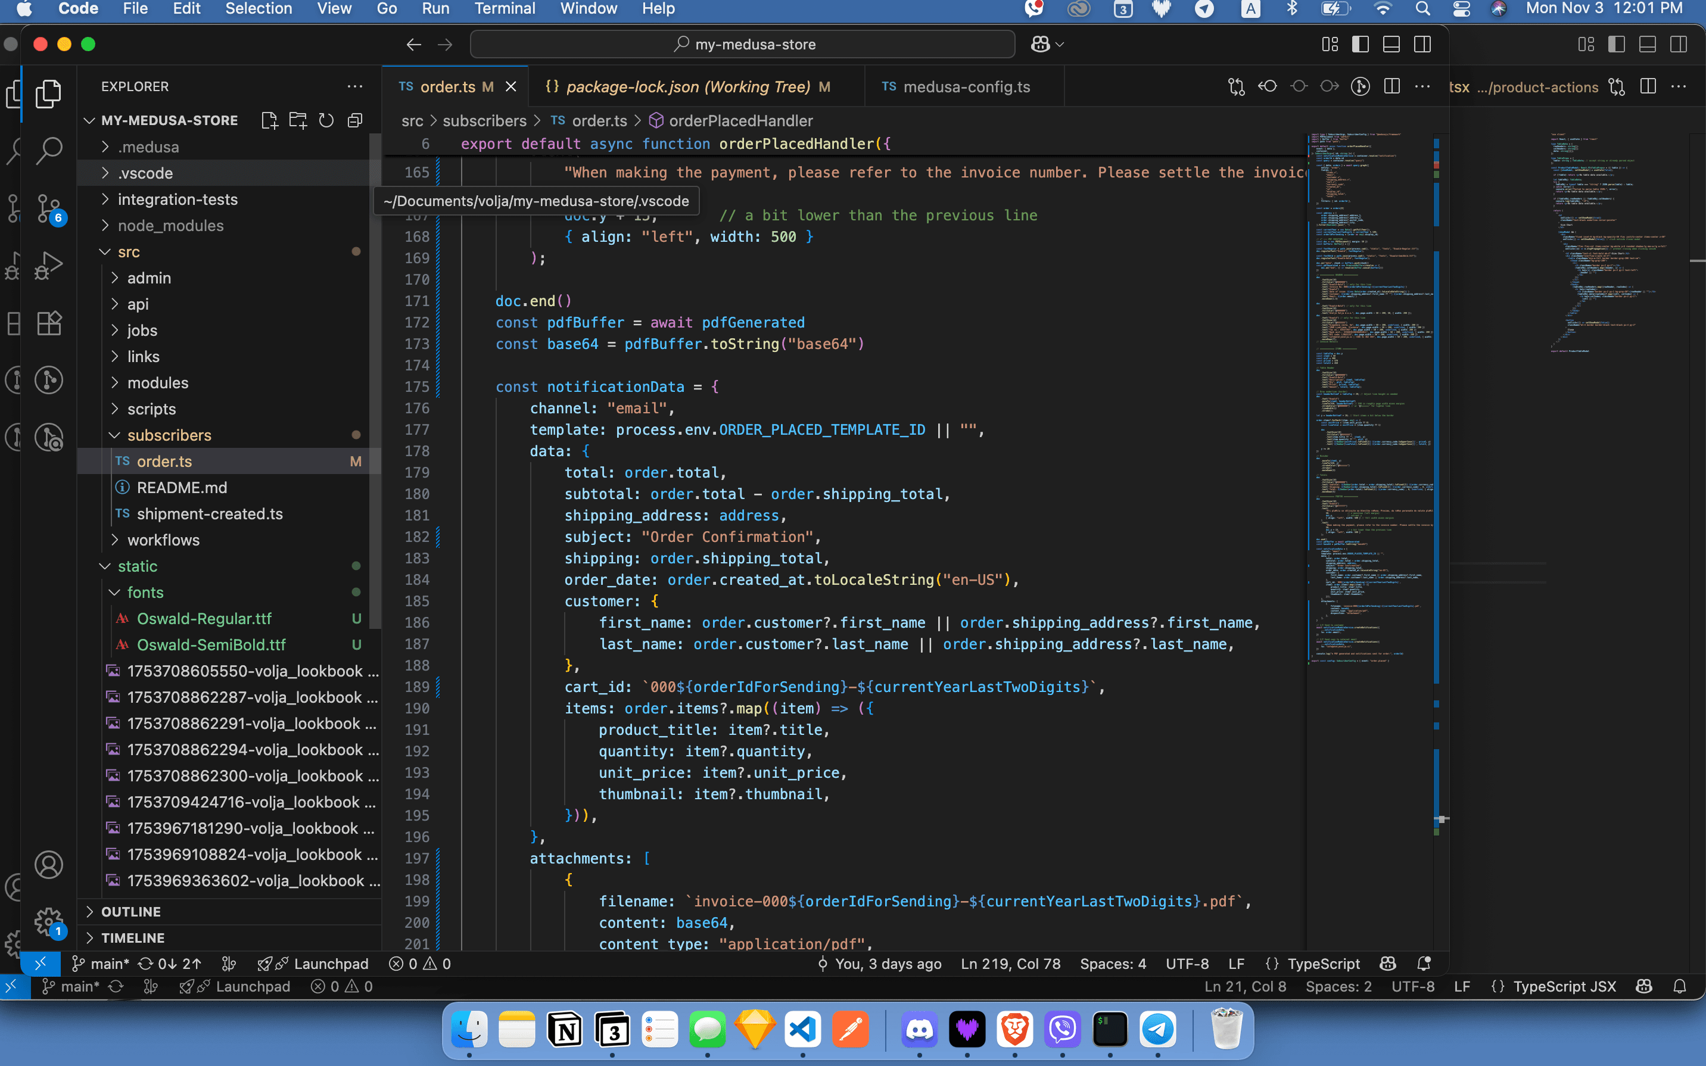Click the Split Editor Right icon
The height and width of the screenshot is (1066, 1706).
[1391, 86]
